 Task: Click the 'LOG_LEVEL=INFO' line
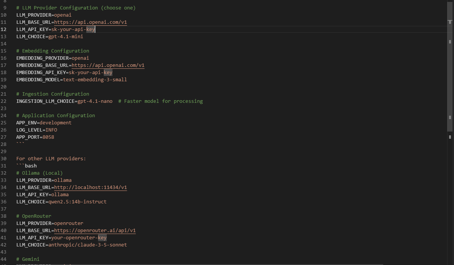(36, 130)
